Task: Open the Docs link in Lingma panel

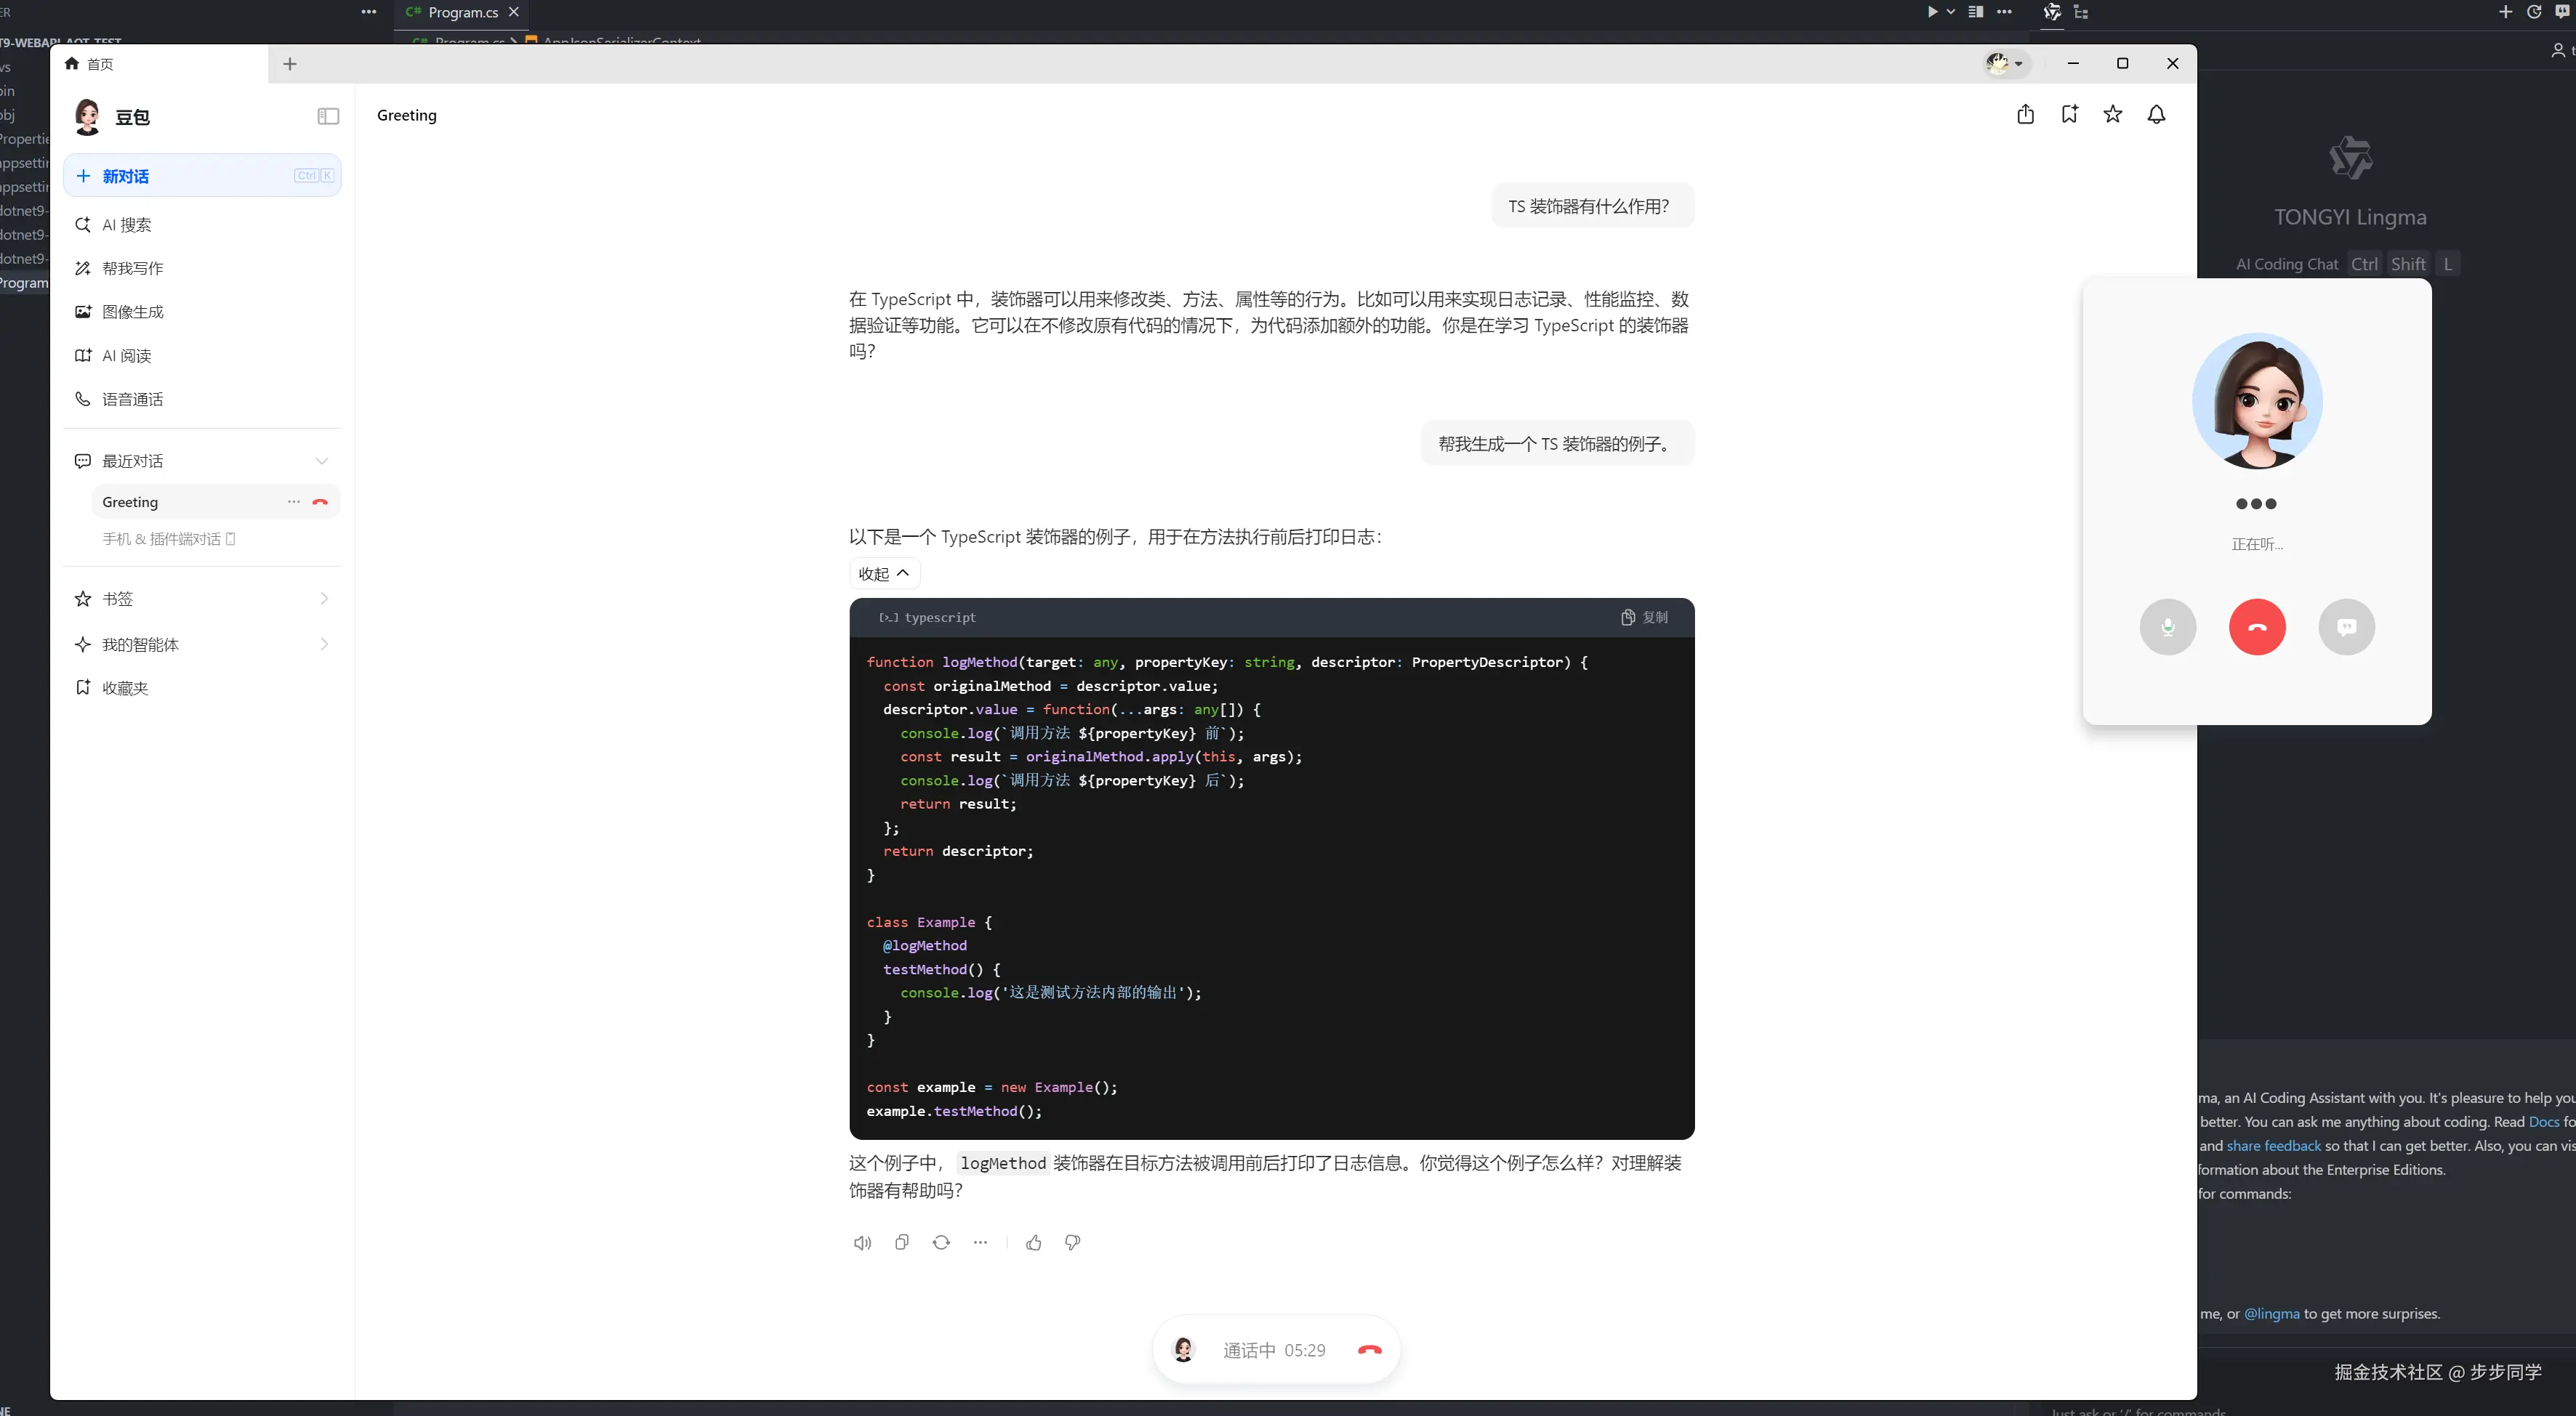Action: tap(2543, 1122)
